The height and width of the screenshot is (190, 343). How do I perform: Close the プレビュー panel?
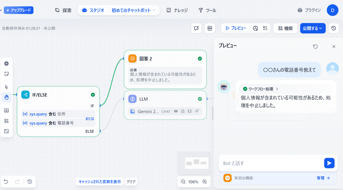pyautogui.click(x=334, y=46)
